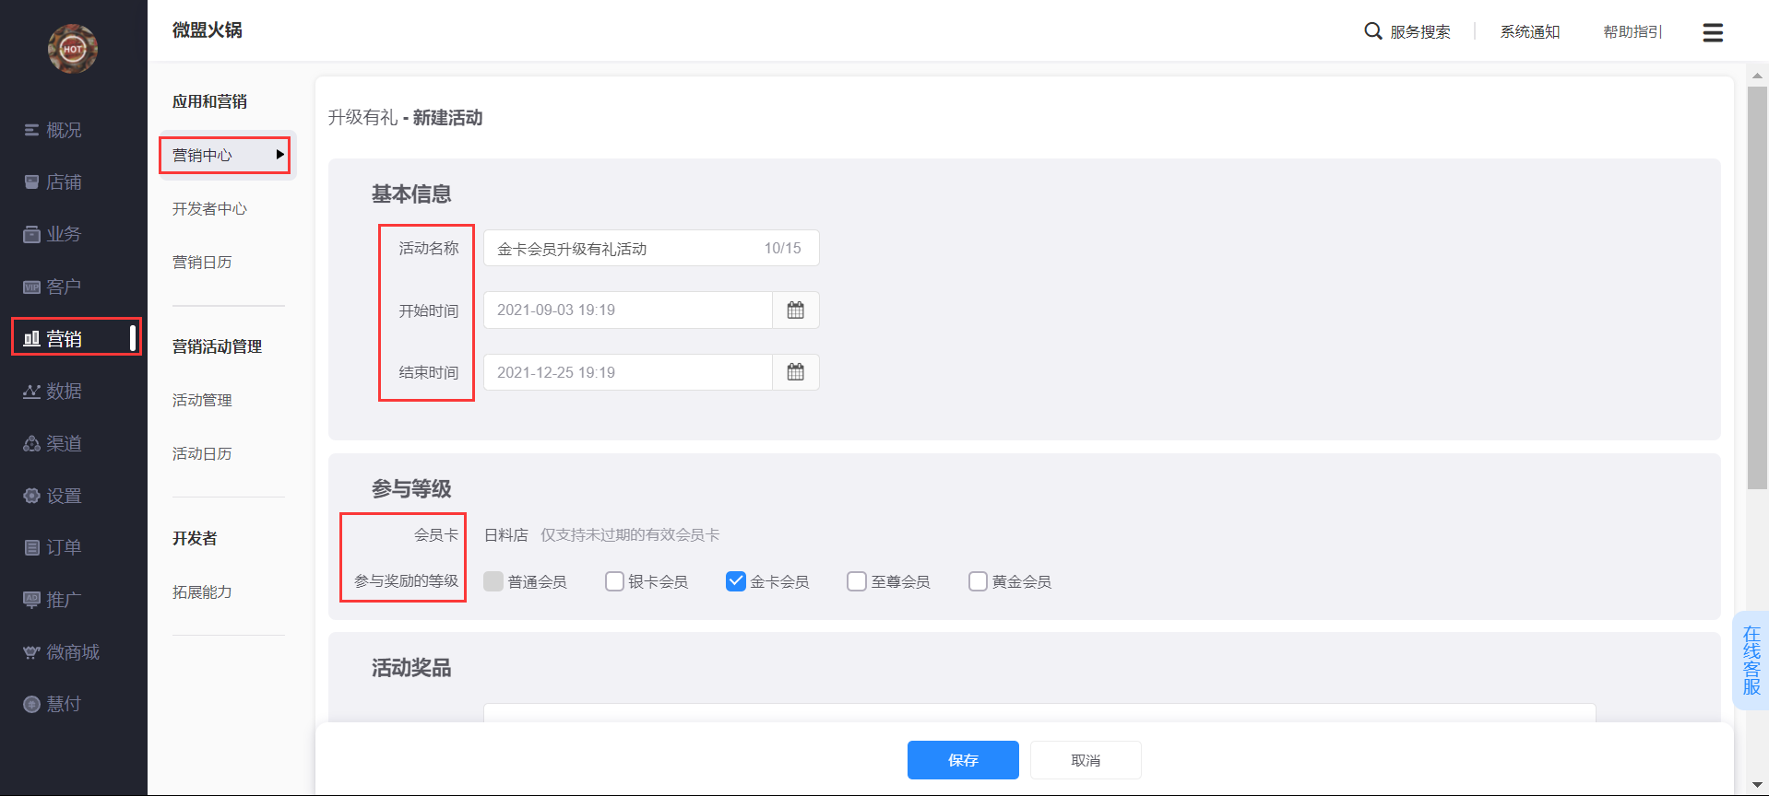Click the 微盟火锅 header title
The image size is (1769, 796).
tap(208, 30)
